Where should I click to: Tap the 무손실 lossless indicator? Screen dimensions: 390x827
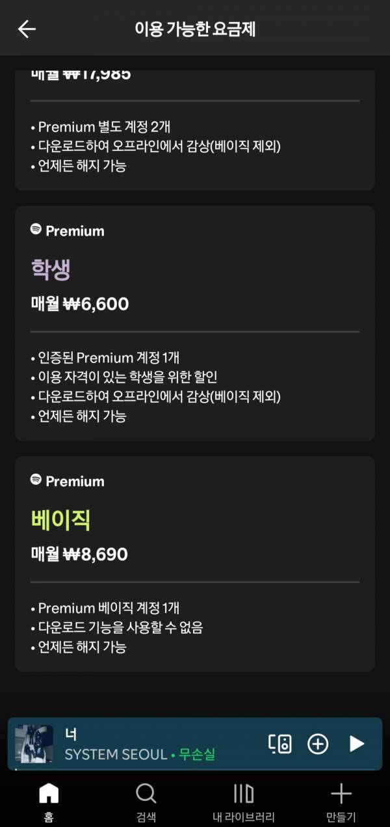[x=197, y=755]
